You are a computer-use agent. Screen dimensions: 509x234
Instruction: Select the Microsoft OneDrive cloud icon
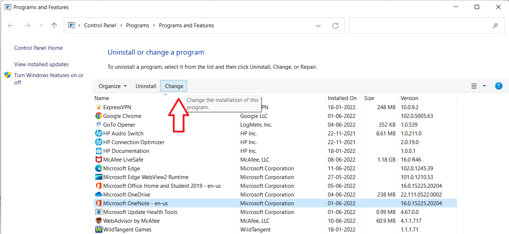(98, 195)
